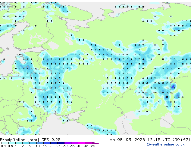The image size is (191, 147).
Task: Click the 10–15 mm legend color swatch
Action: coord(40,143)
